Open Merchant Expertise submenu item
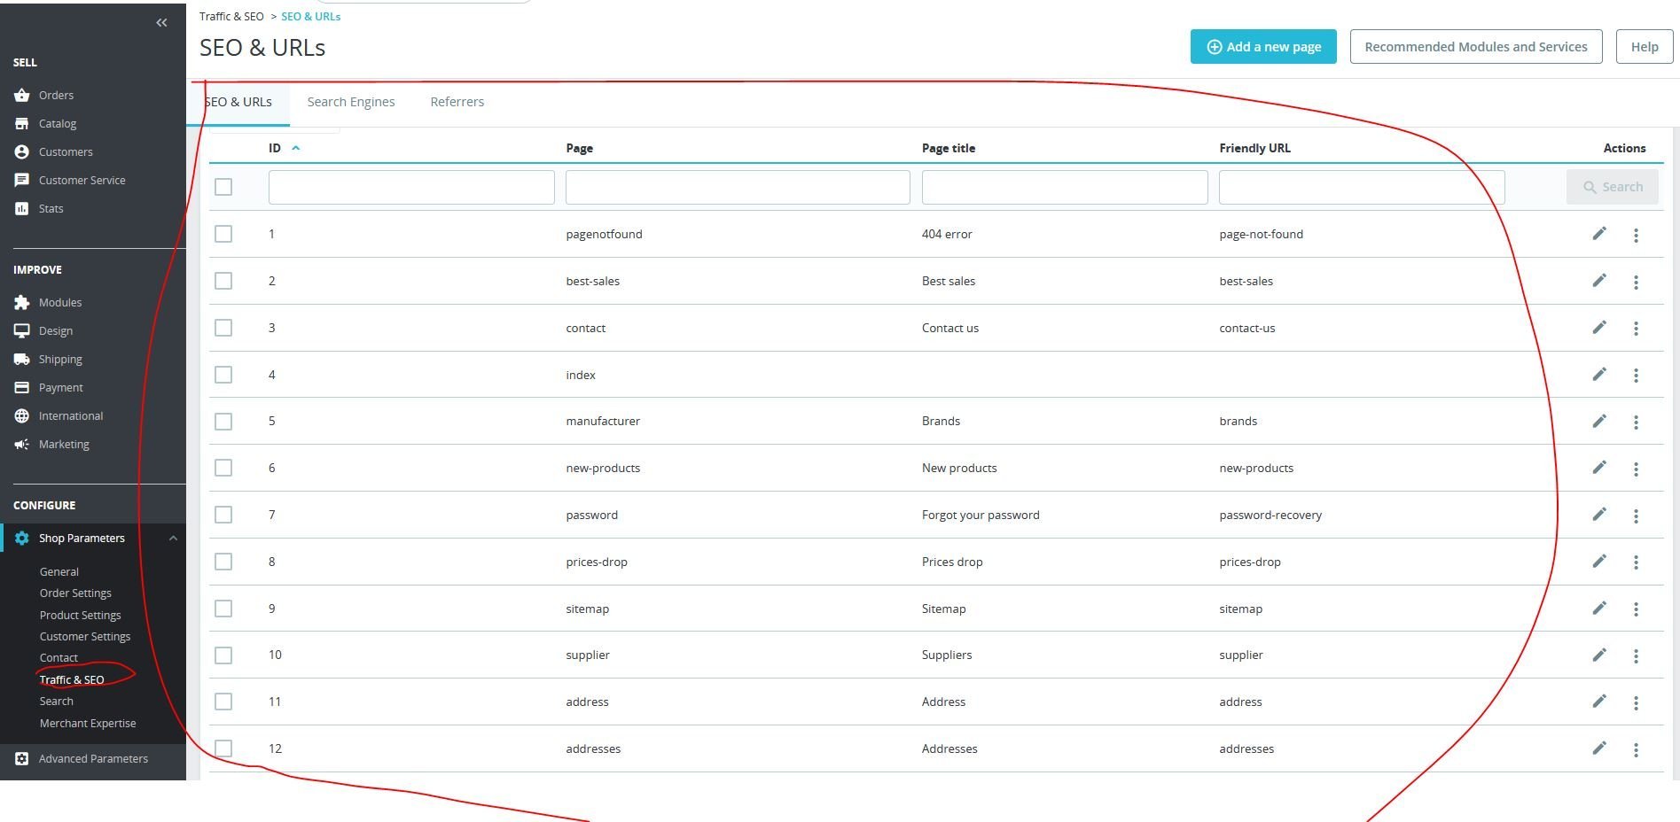The image size is (1680, 822). [88, 723]
